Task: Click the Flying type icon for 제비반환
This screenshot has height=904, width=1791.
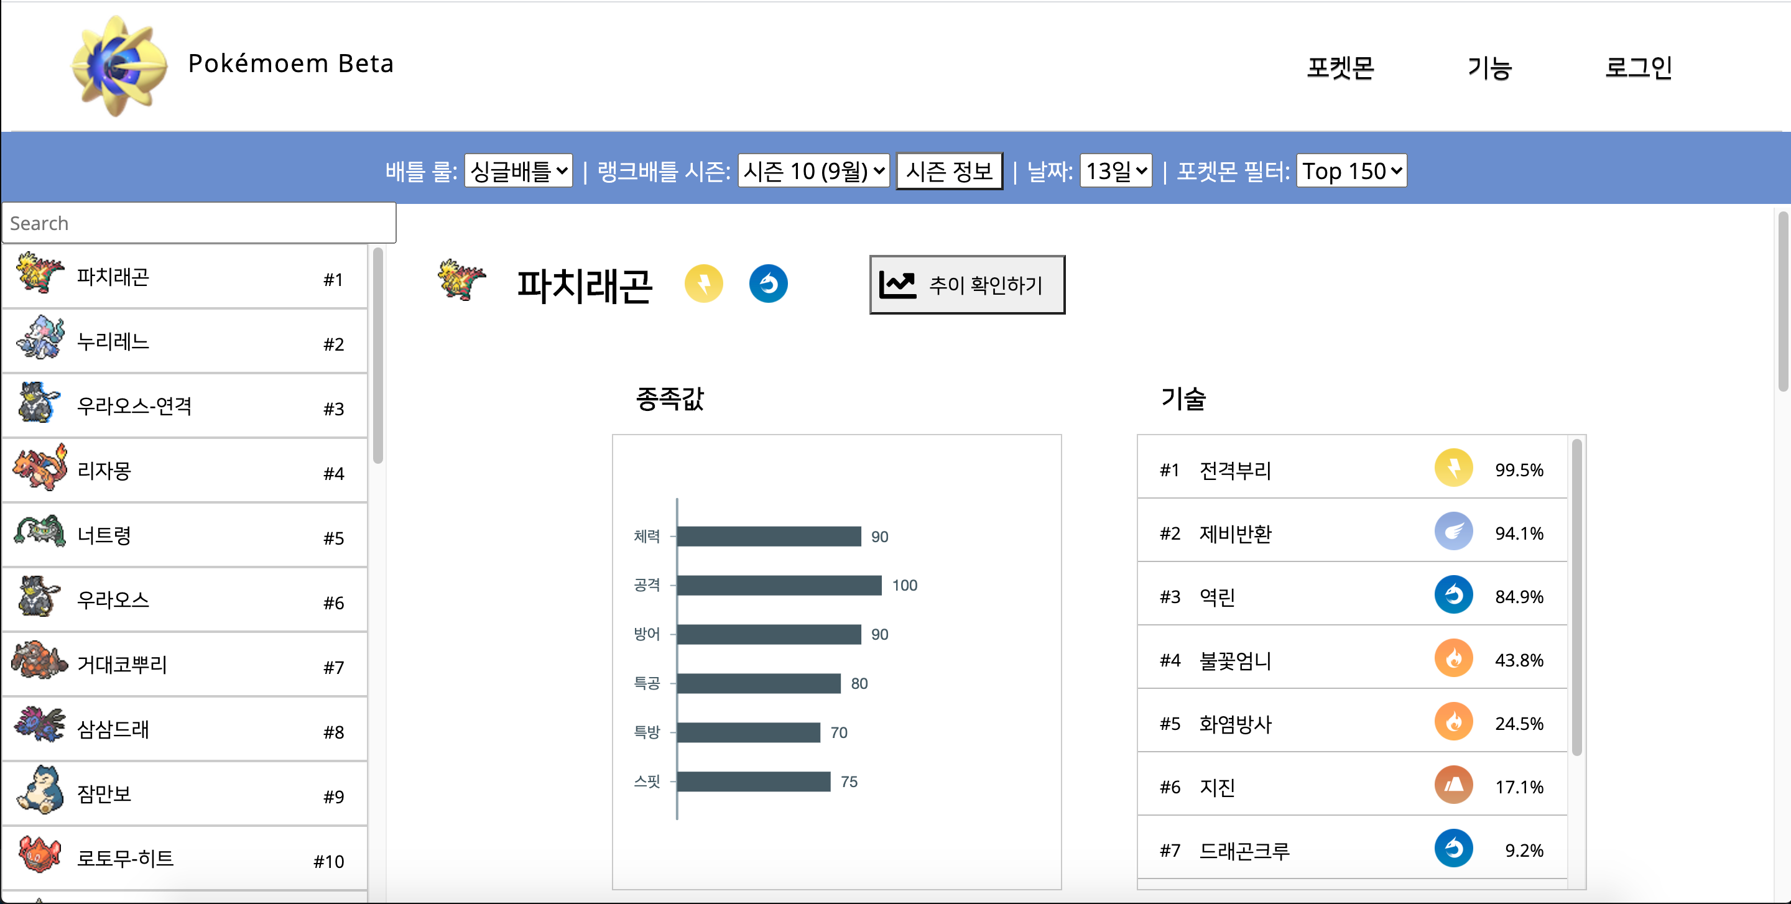Action: point(1453,532)
